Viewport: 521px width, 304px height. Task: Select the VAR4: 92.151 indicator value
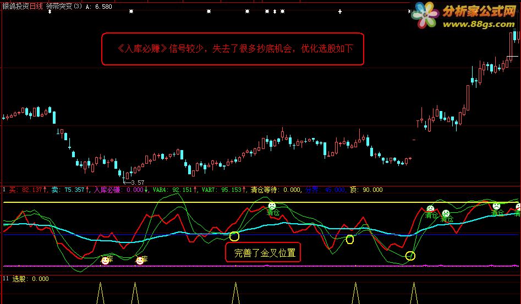(x=174, y=190)
